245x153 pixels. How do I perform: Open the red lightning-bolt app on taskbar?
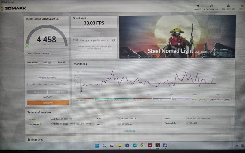[x=150, y=145]
